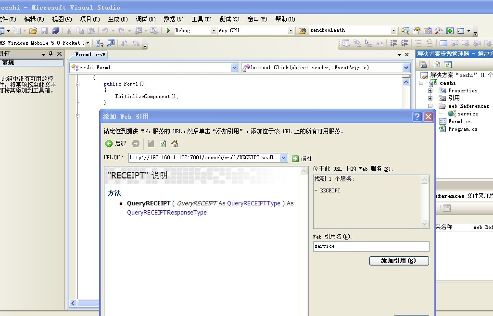This screenshot has height=316, width=493.
Task: Open the Windows Mobile 5.0 Pocket device dropdown
Action: [88, 43]
